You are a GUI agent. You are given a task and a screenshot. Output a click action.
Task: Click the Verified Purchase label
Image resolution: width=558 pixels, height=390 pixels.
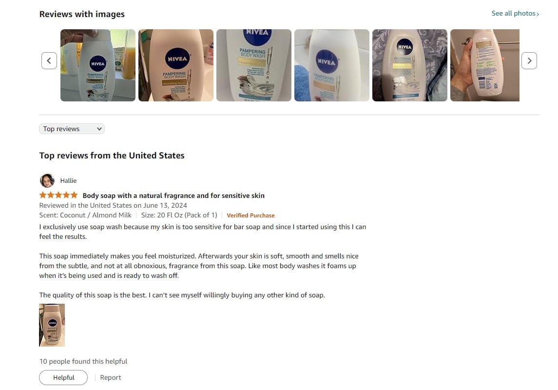click(x=250, y=215)
